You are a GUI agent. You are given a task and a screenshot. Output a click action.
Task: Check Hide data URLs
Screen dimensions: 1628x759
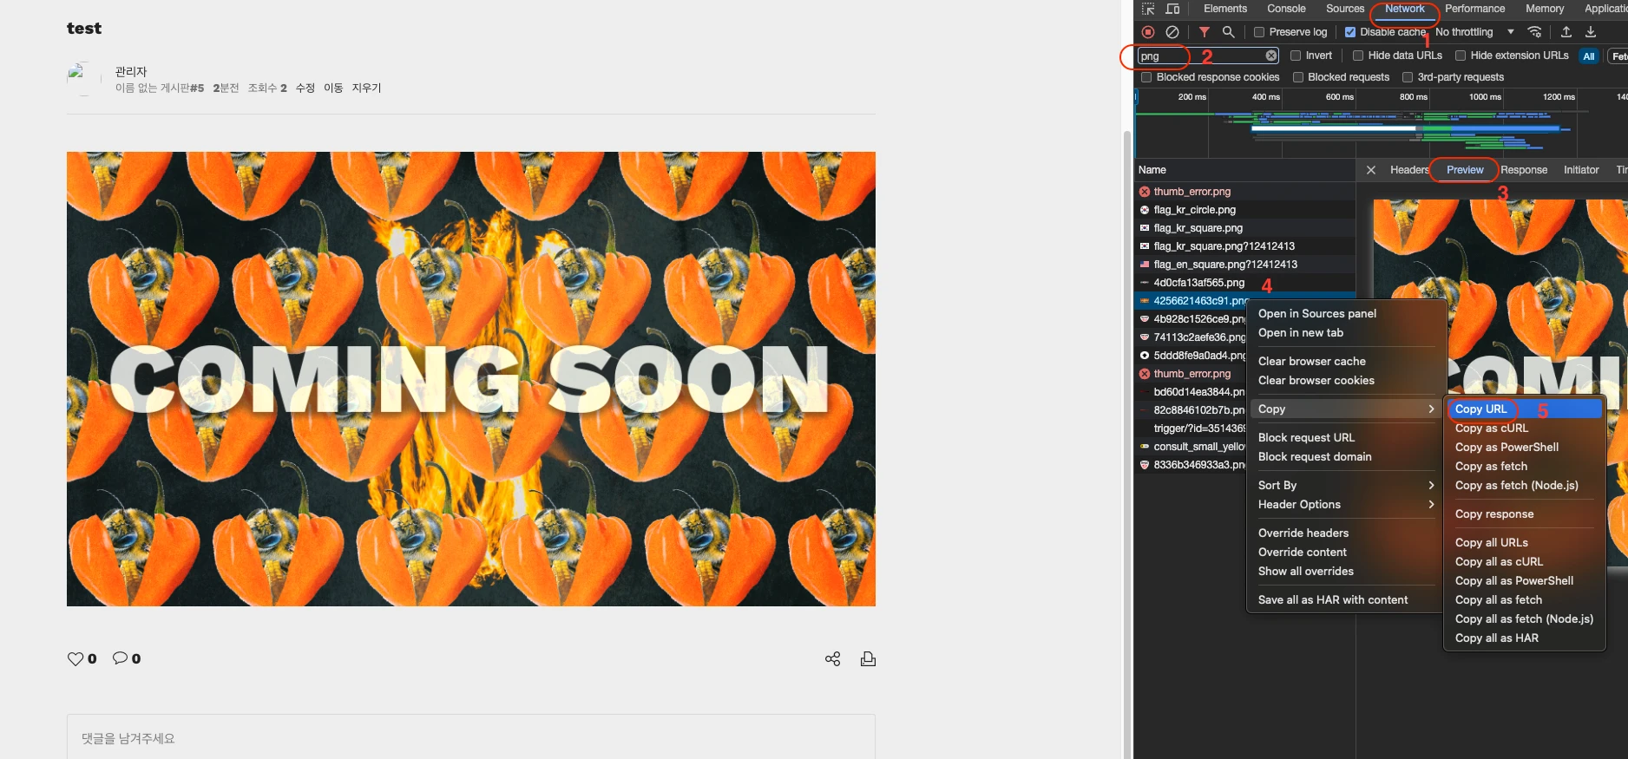pos(1358,56)
